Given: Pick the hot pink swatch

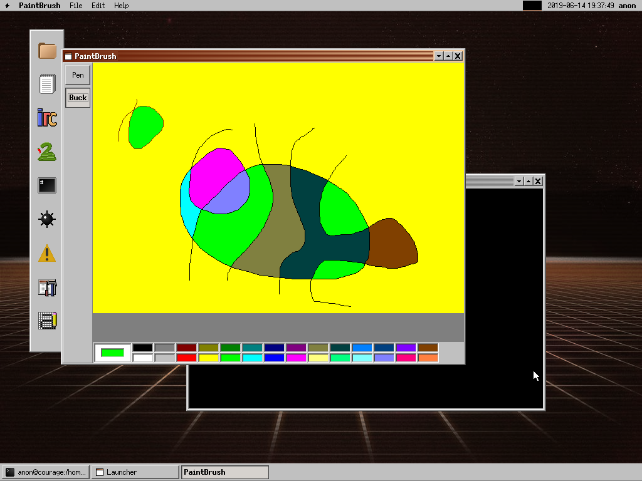Looking at the screenshot, I should (x=406, y=358).
